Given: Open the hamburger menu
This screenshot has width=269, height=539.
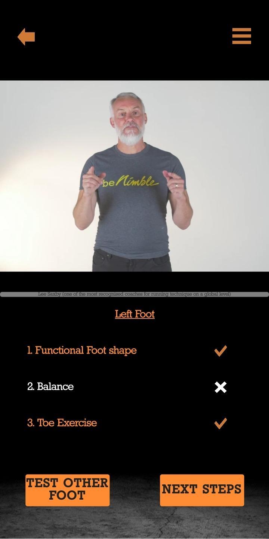Looking at the screenshot, I should (241, 36).
